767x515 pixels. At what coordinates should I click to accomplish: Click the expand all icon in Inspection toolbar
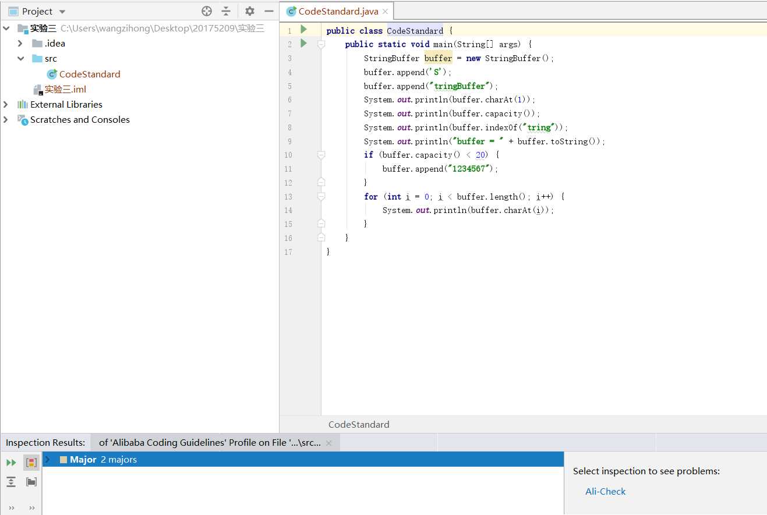tap(11, 482)
